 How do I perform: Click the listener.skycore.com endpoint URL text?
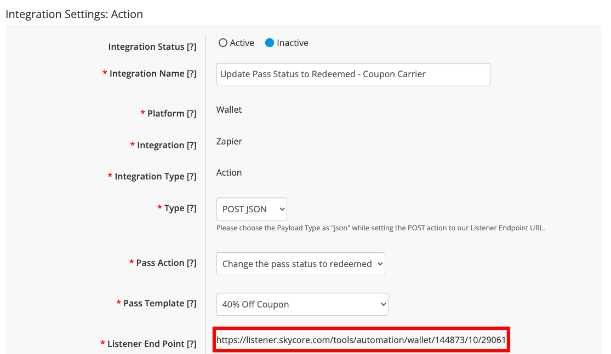point(361,340)
